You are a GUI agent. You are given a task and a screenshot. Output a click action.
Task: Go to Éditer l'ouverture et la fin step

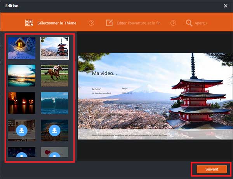pyautogui.click(x=138, y=23)
